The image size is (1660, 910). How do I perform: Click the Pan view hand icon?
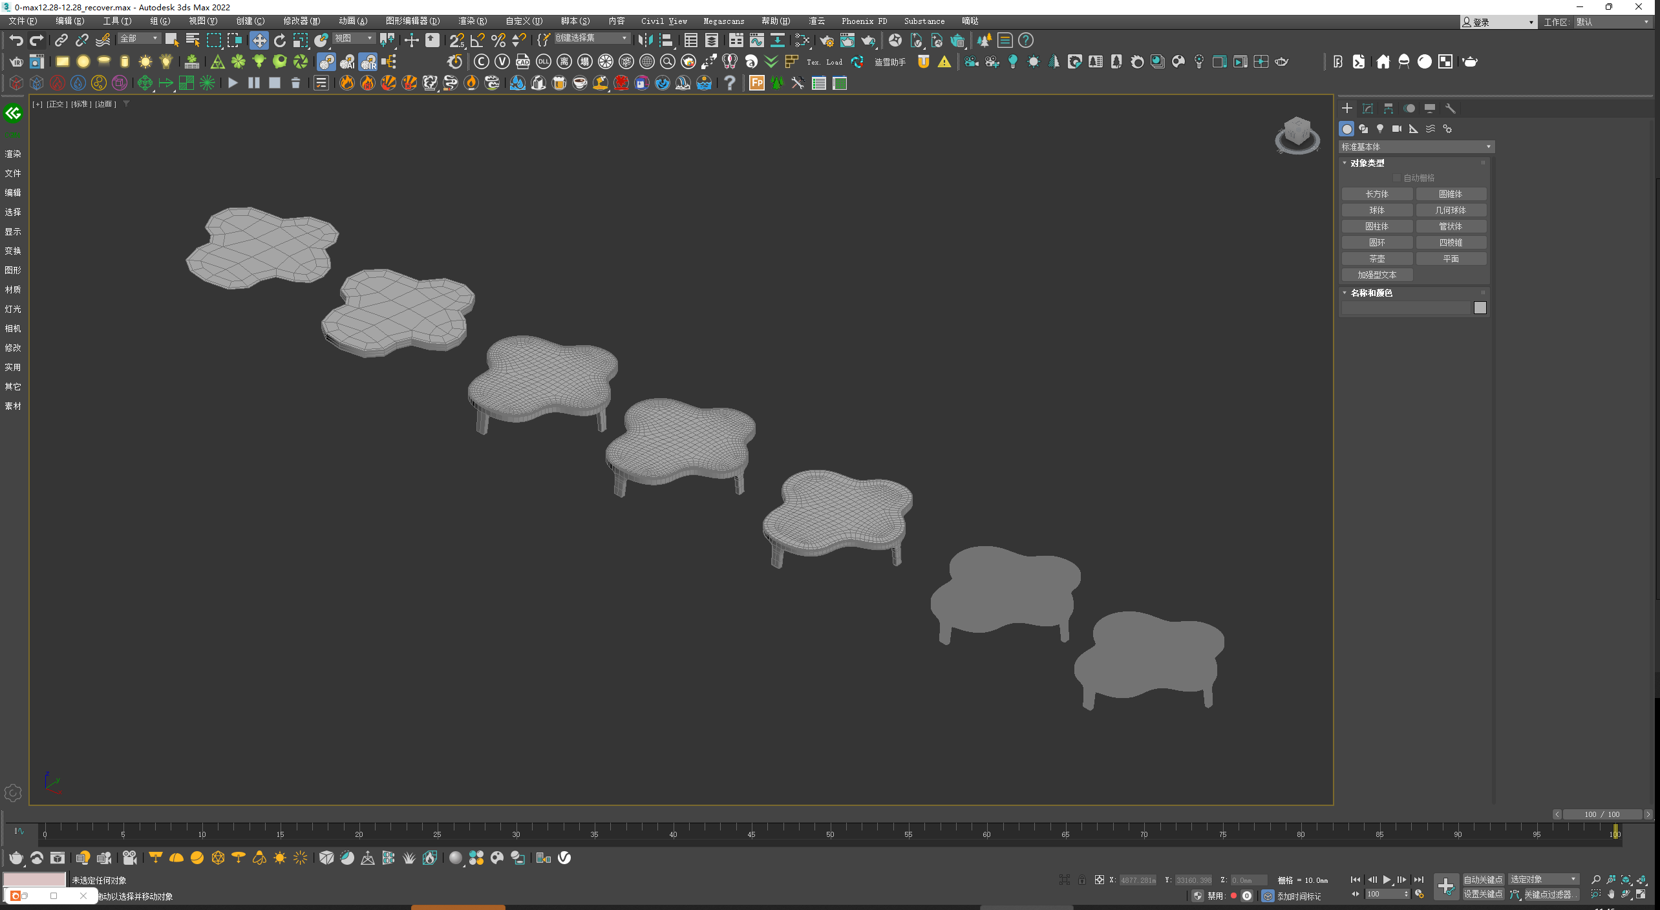click(x=1611, y=894)
